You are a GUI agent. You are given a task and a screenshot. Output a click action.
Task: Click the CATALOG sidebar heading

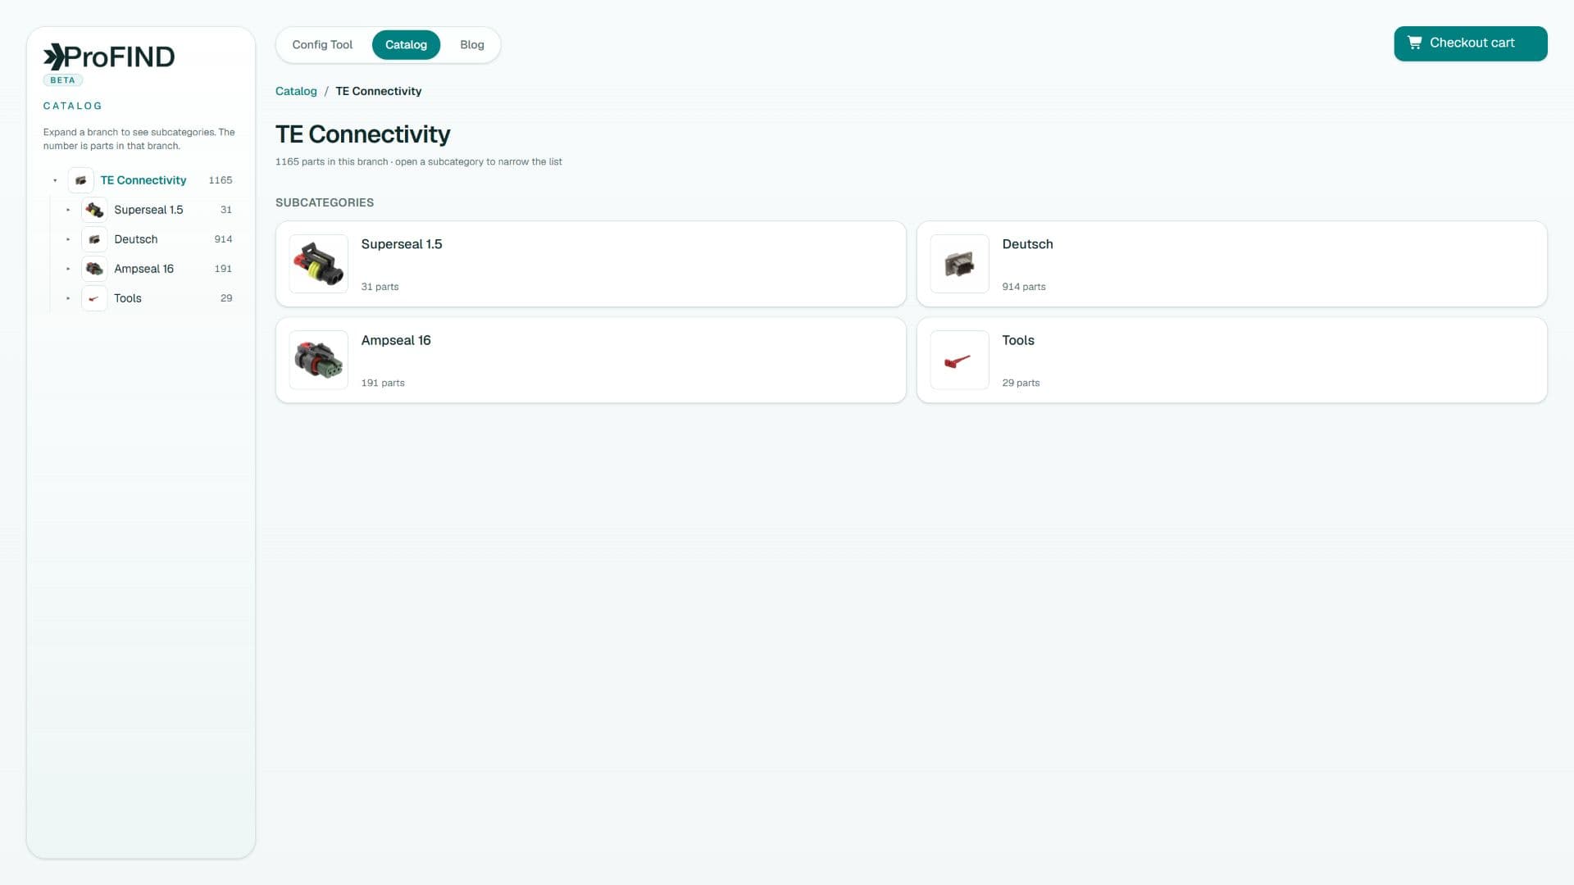pos(72,106)
